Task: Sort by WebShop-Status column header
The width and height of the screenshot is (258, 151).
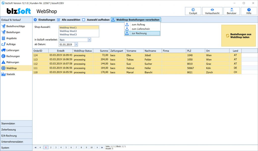Action: point(83,51)
